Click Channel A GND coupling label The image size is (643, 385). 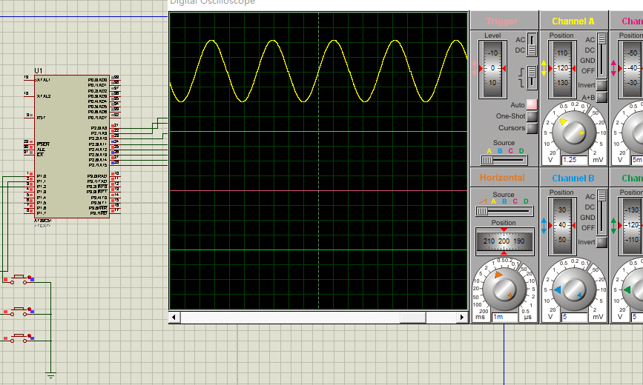[587, 61]
